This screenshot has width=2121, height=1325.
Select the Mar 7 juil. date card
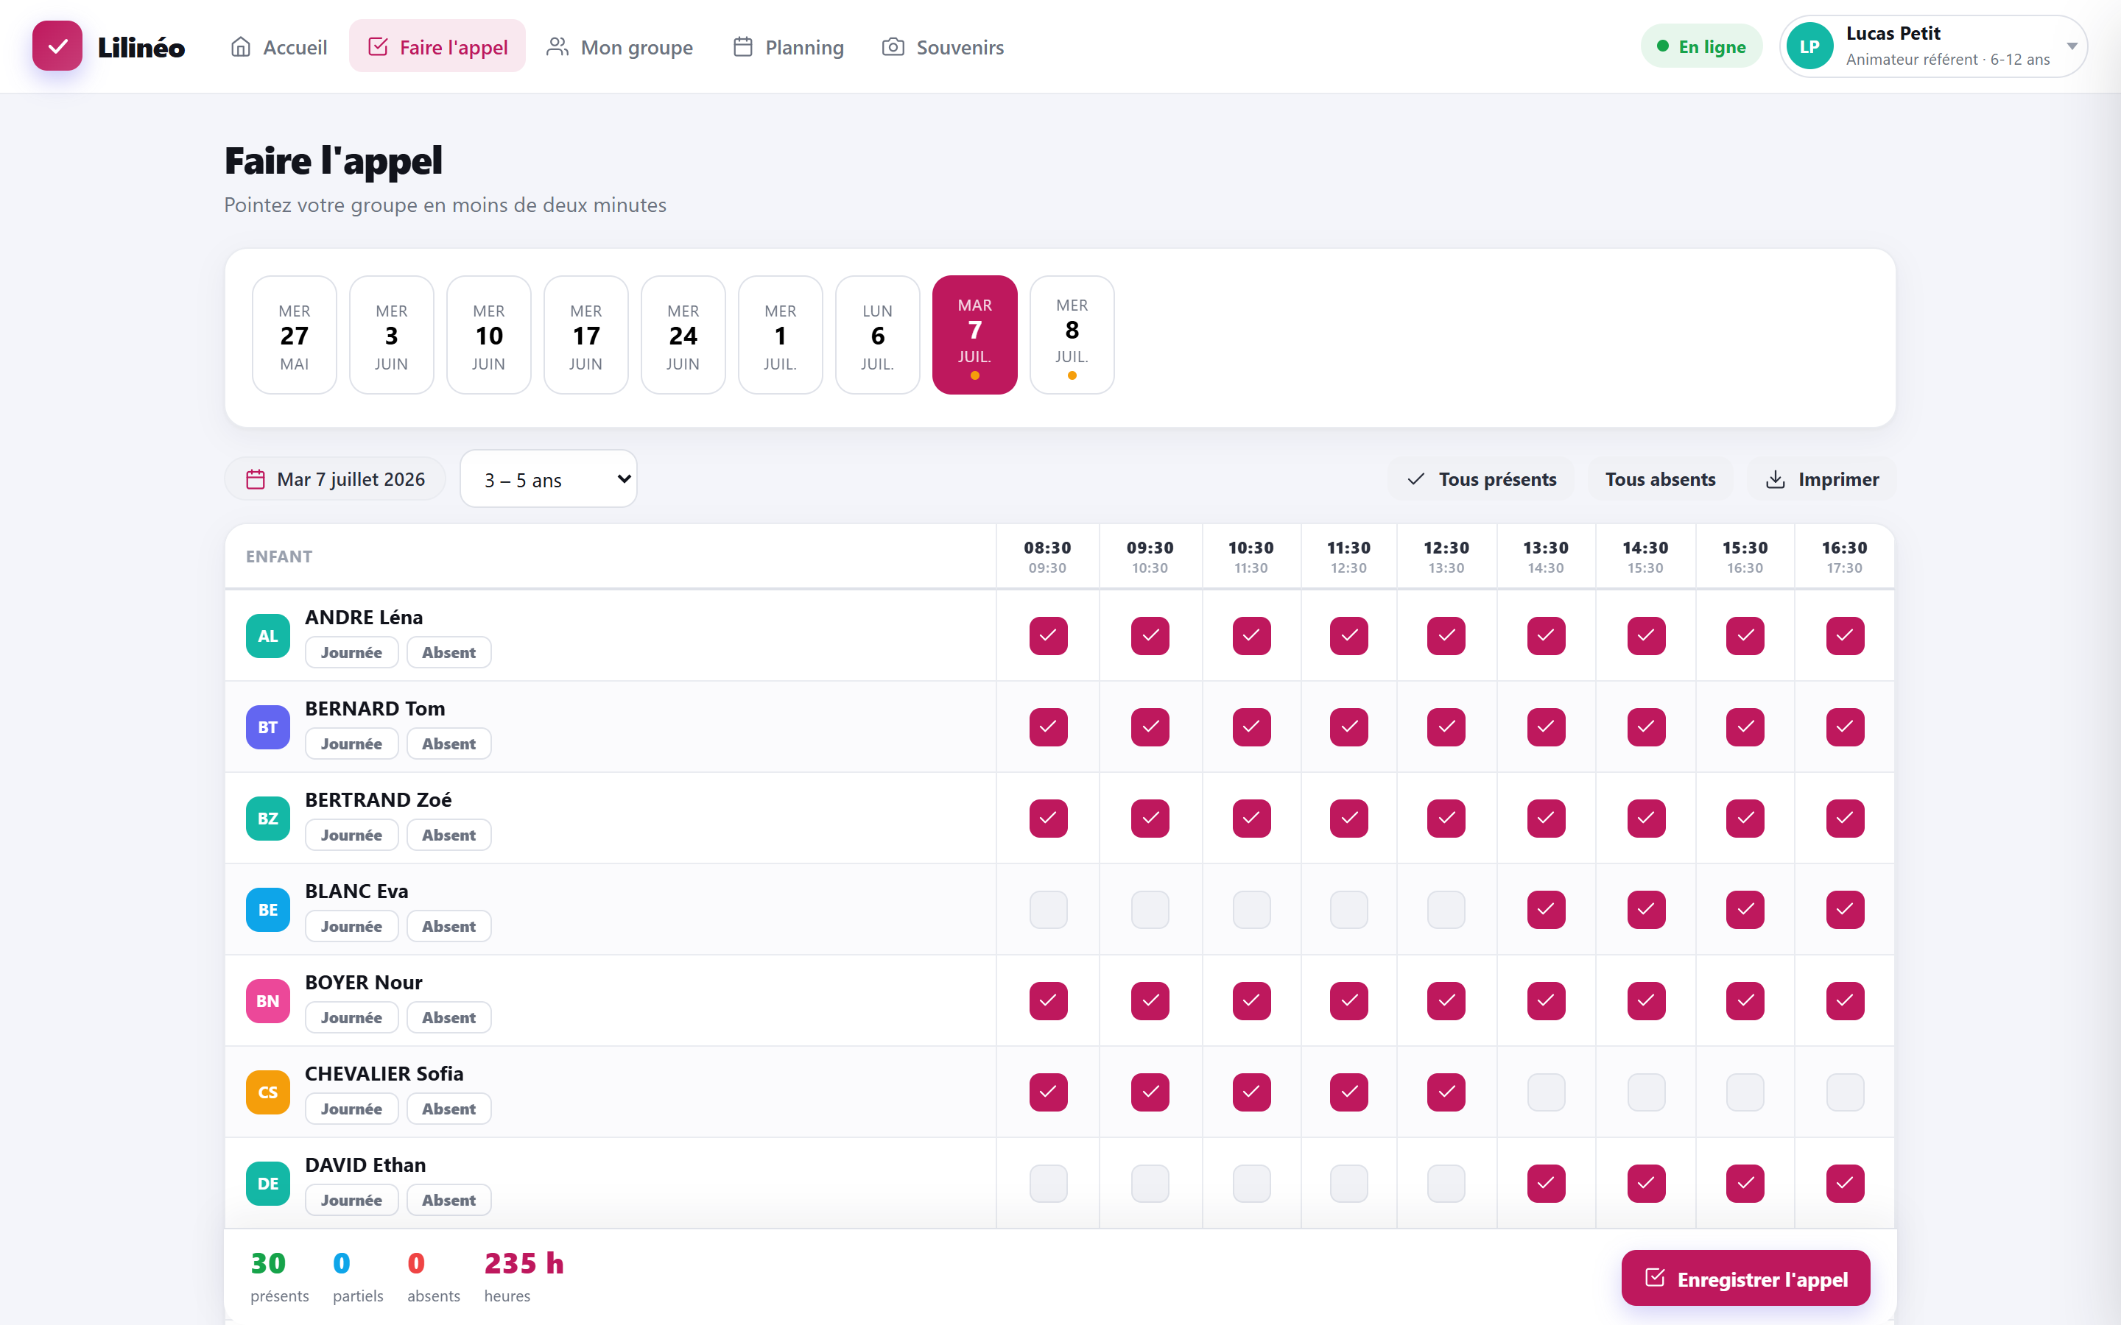[974, 336]
